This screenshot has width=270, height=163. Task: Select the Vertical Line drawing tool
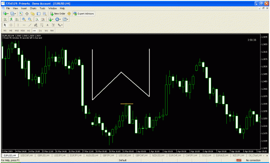[18, 25]
